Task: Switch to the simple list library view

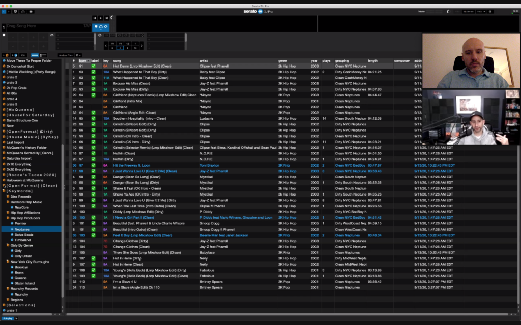Action: (x=35, y=55)
